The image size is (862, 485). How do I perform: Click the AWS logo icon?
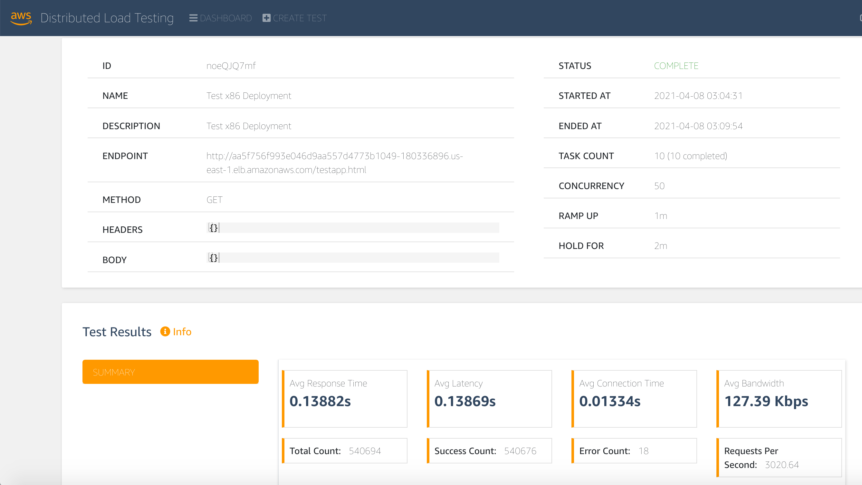pyautogui.click(x=21, y=18)
